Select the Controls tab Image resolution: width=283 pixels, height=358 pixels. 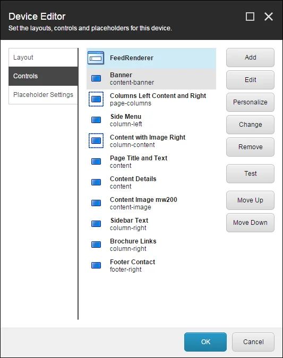click(x=43, y=76)
